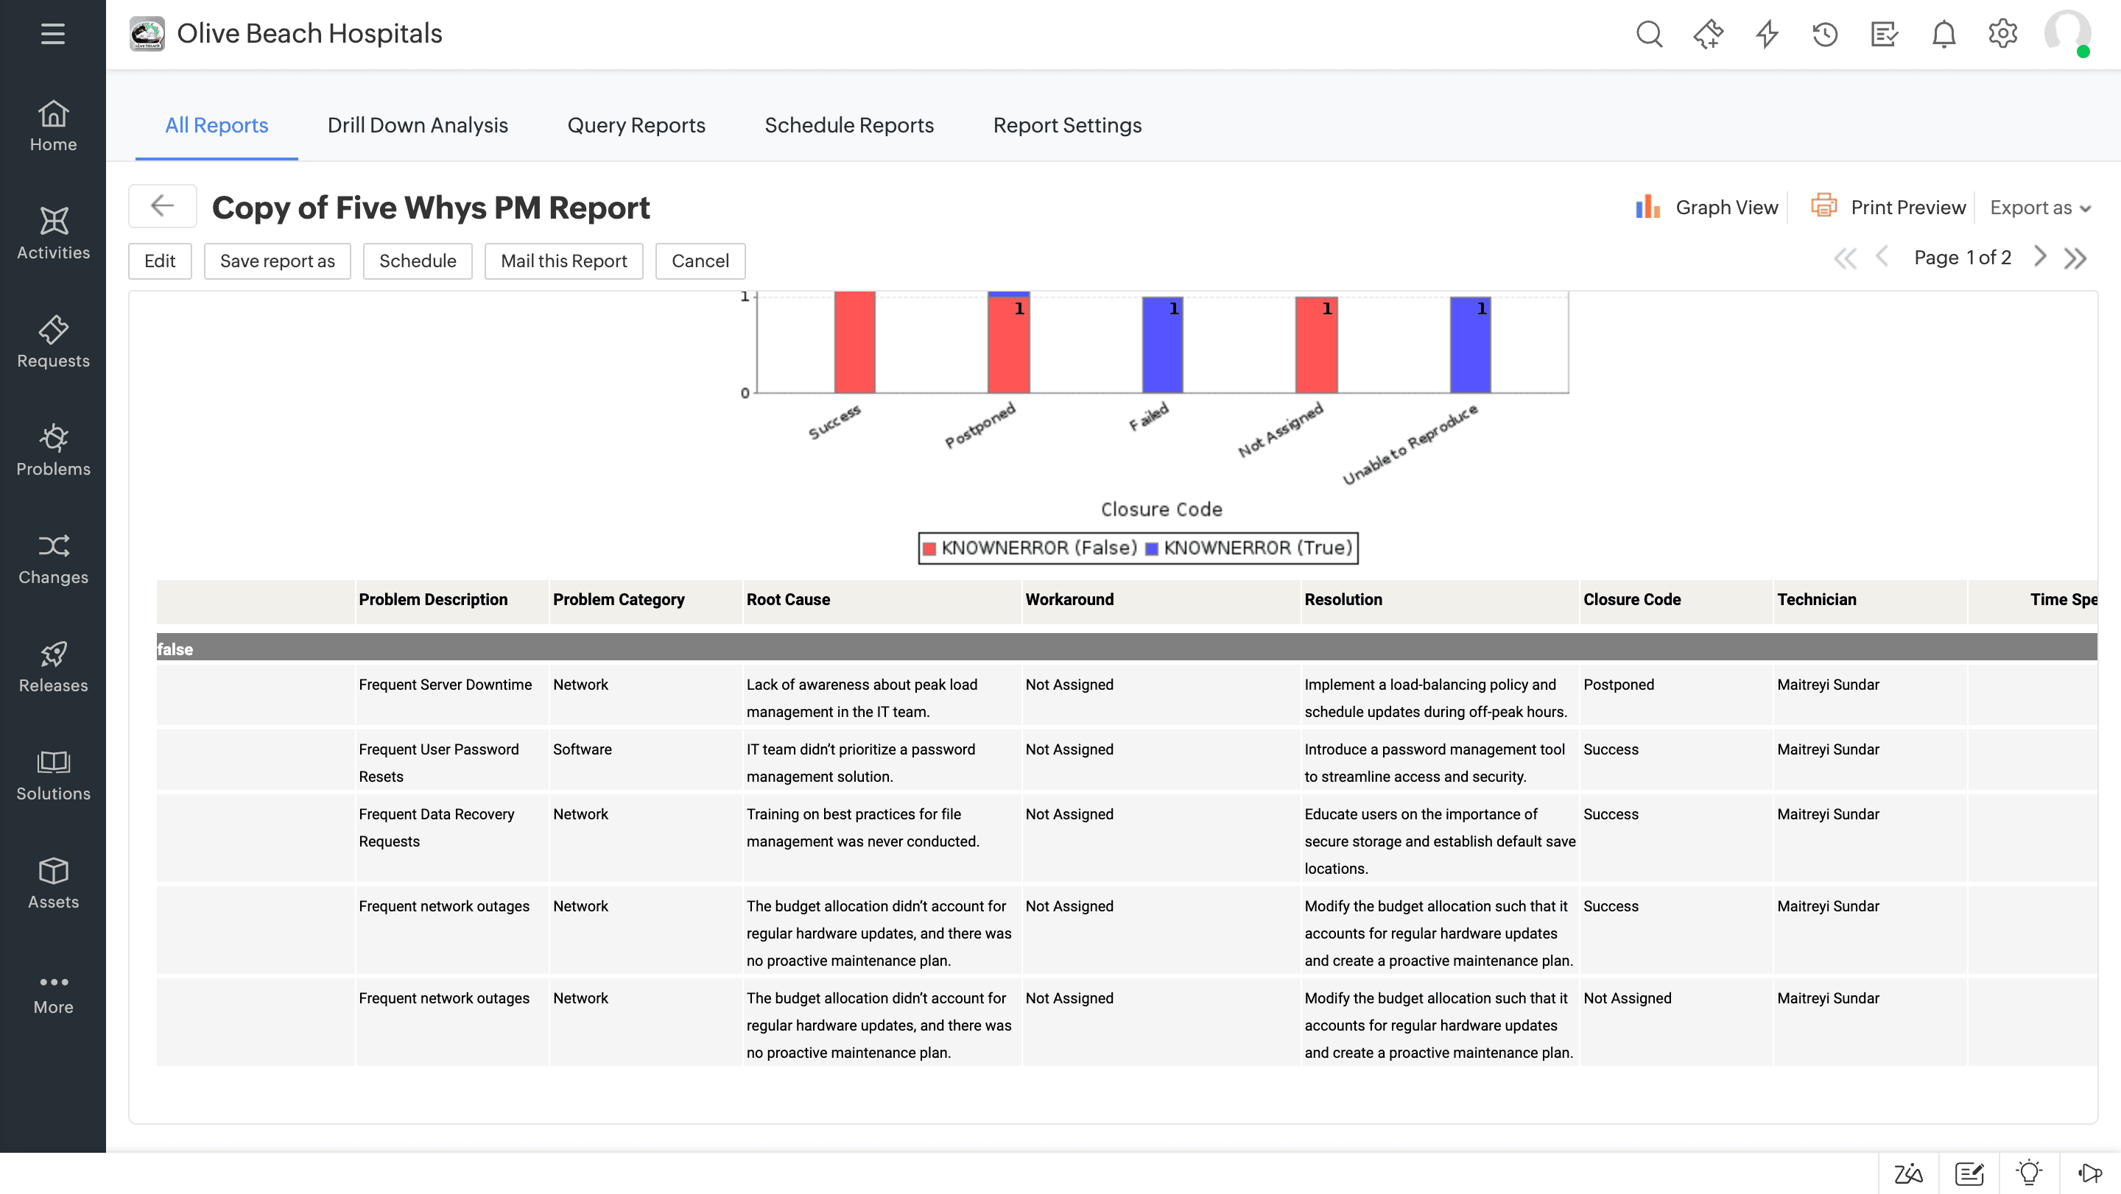Image resolution: width=2121 pixels, height=1194 pixels.
Task: Switch to the Query Reports tab
Action: click(x=636, y=125)
